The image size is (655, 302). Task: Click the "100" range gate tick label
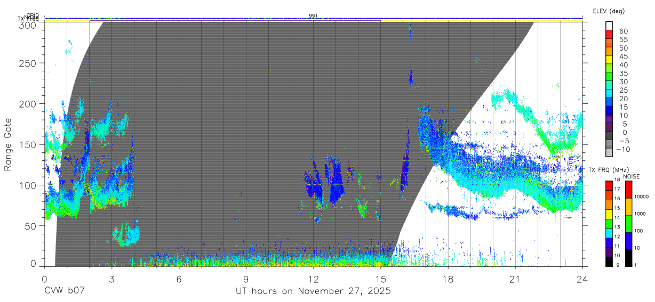point(27,185)
